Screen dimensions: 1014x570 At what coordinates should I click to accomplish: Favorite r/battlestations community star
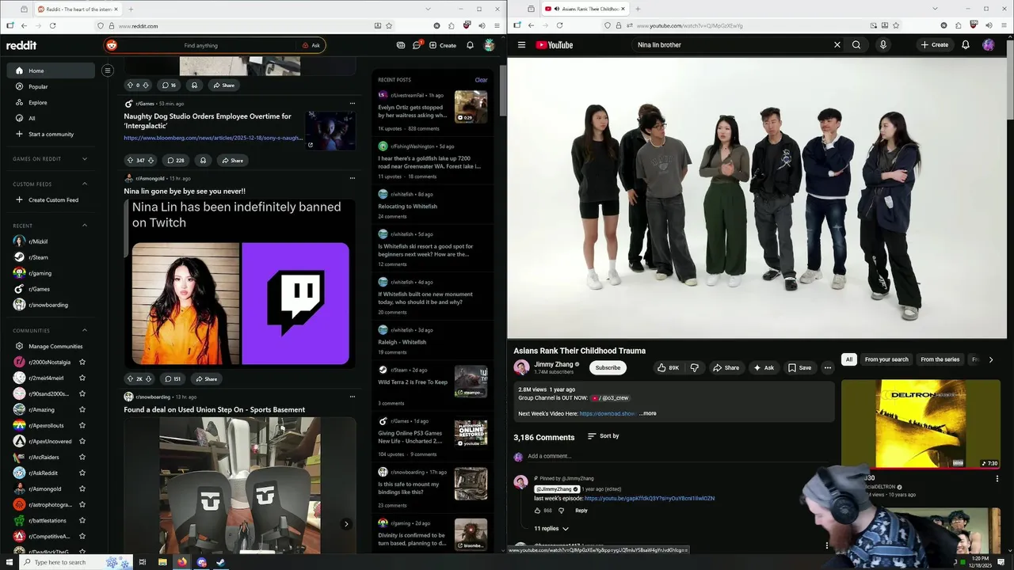[x=82, y=520]
